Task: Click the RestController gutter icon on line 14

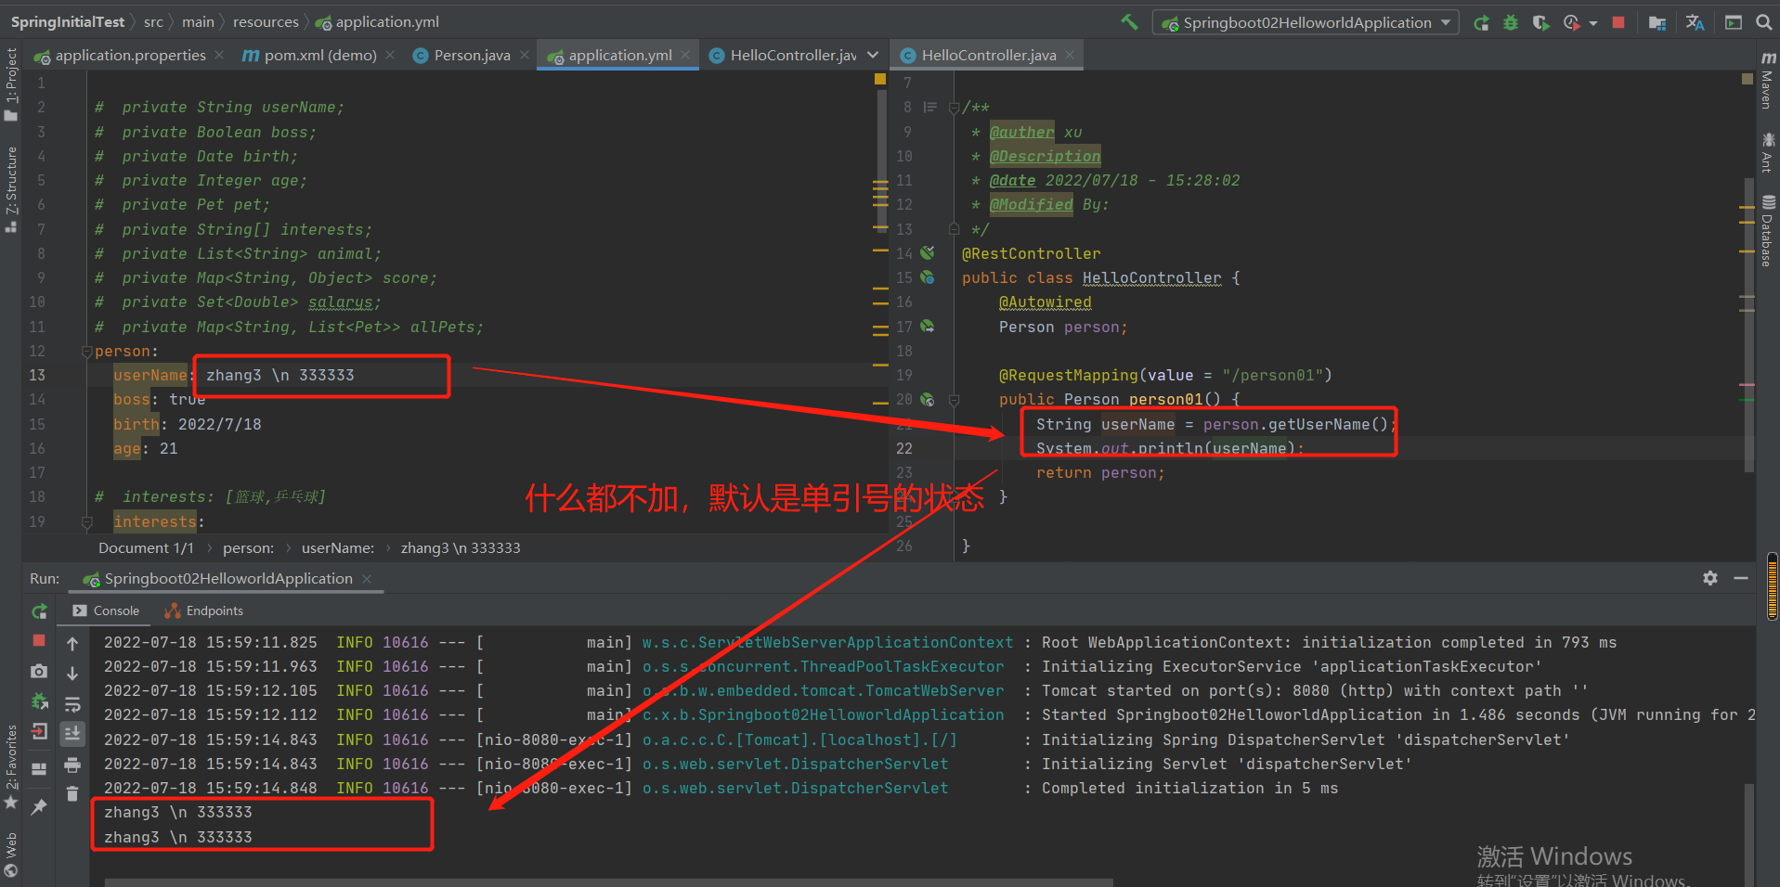Action: (927, 253)
